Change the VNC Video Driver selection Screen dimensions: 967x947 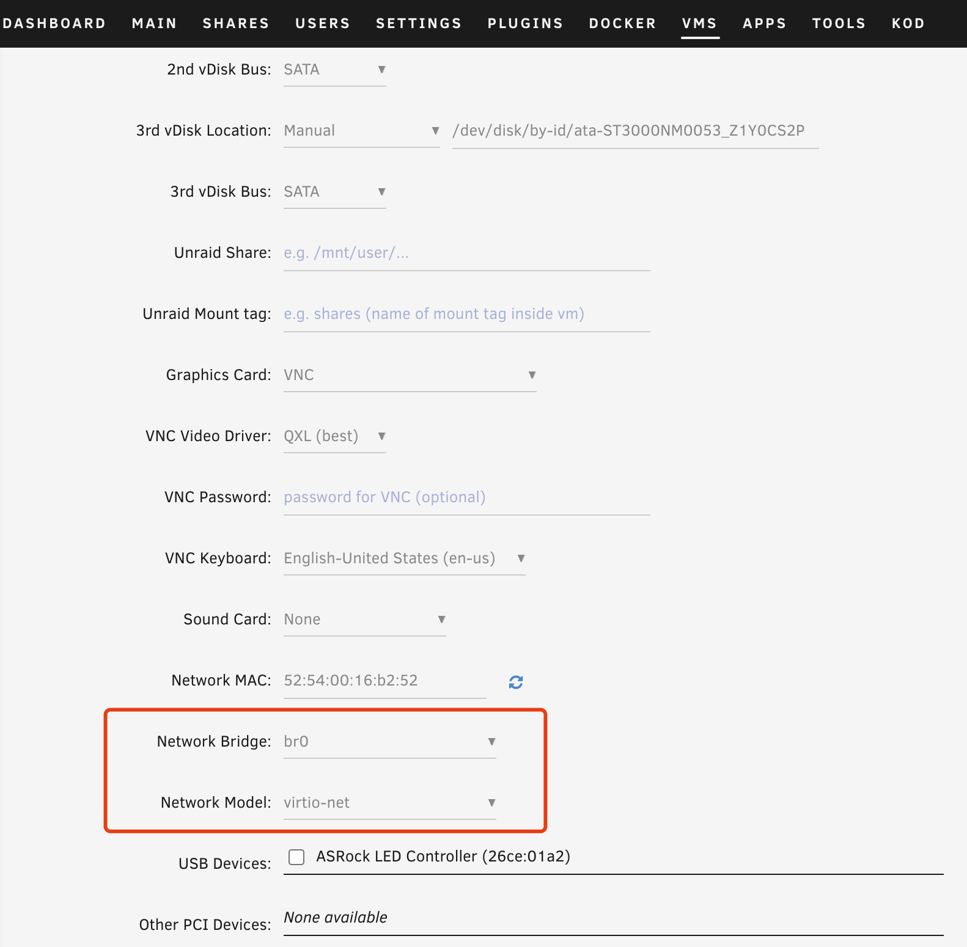(334, 436)
